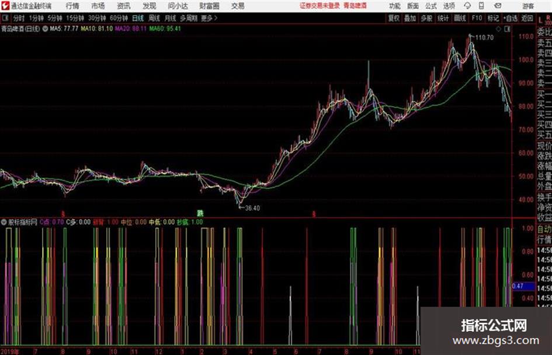Open the 资讯 menu
The height and width of the screenshot is (355, 552).
coord(124,6)
